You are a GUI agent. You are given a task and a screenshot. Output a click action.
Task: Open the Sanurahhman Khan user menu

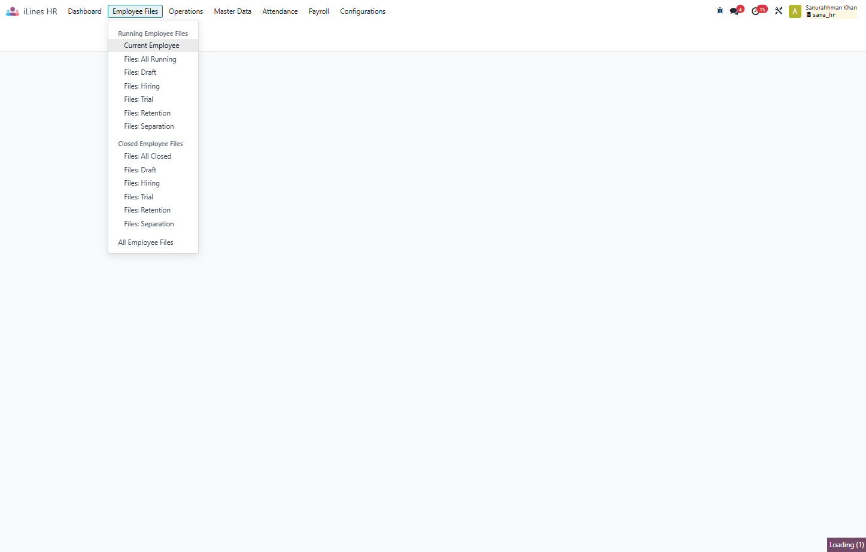[831, 11]
